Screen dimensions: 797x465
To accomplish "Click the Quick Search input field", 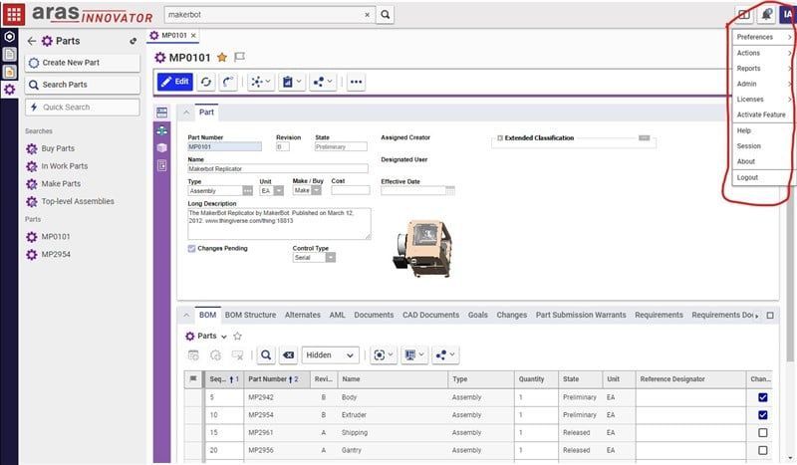I will 84,107.
